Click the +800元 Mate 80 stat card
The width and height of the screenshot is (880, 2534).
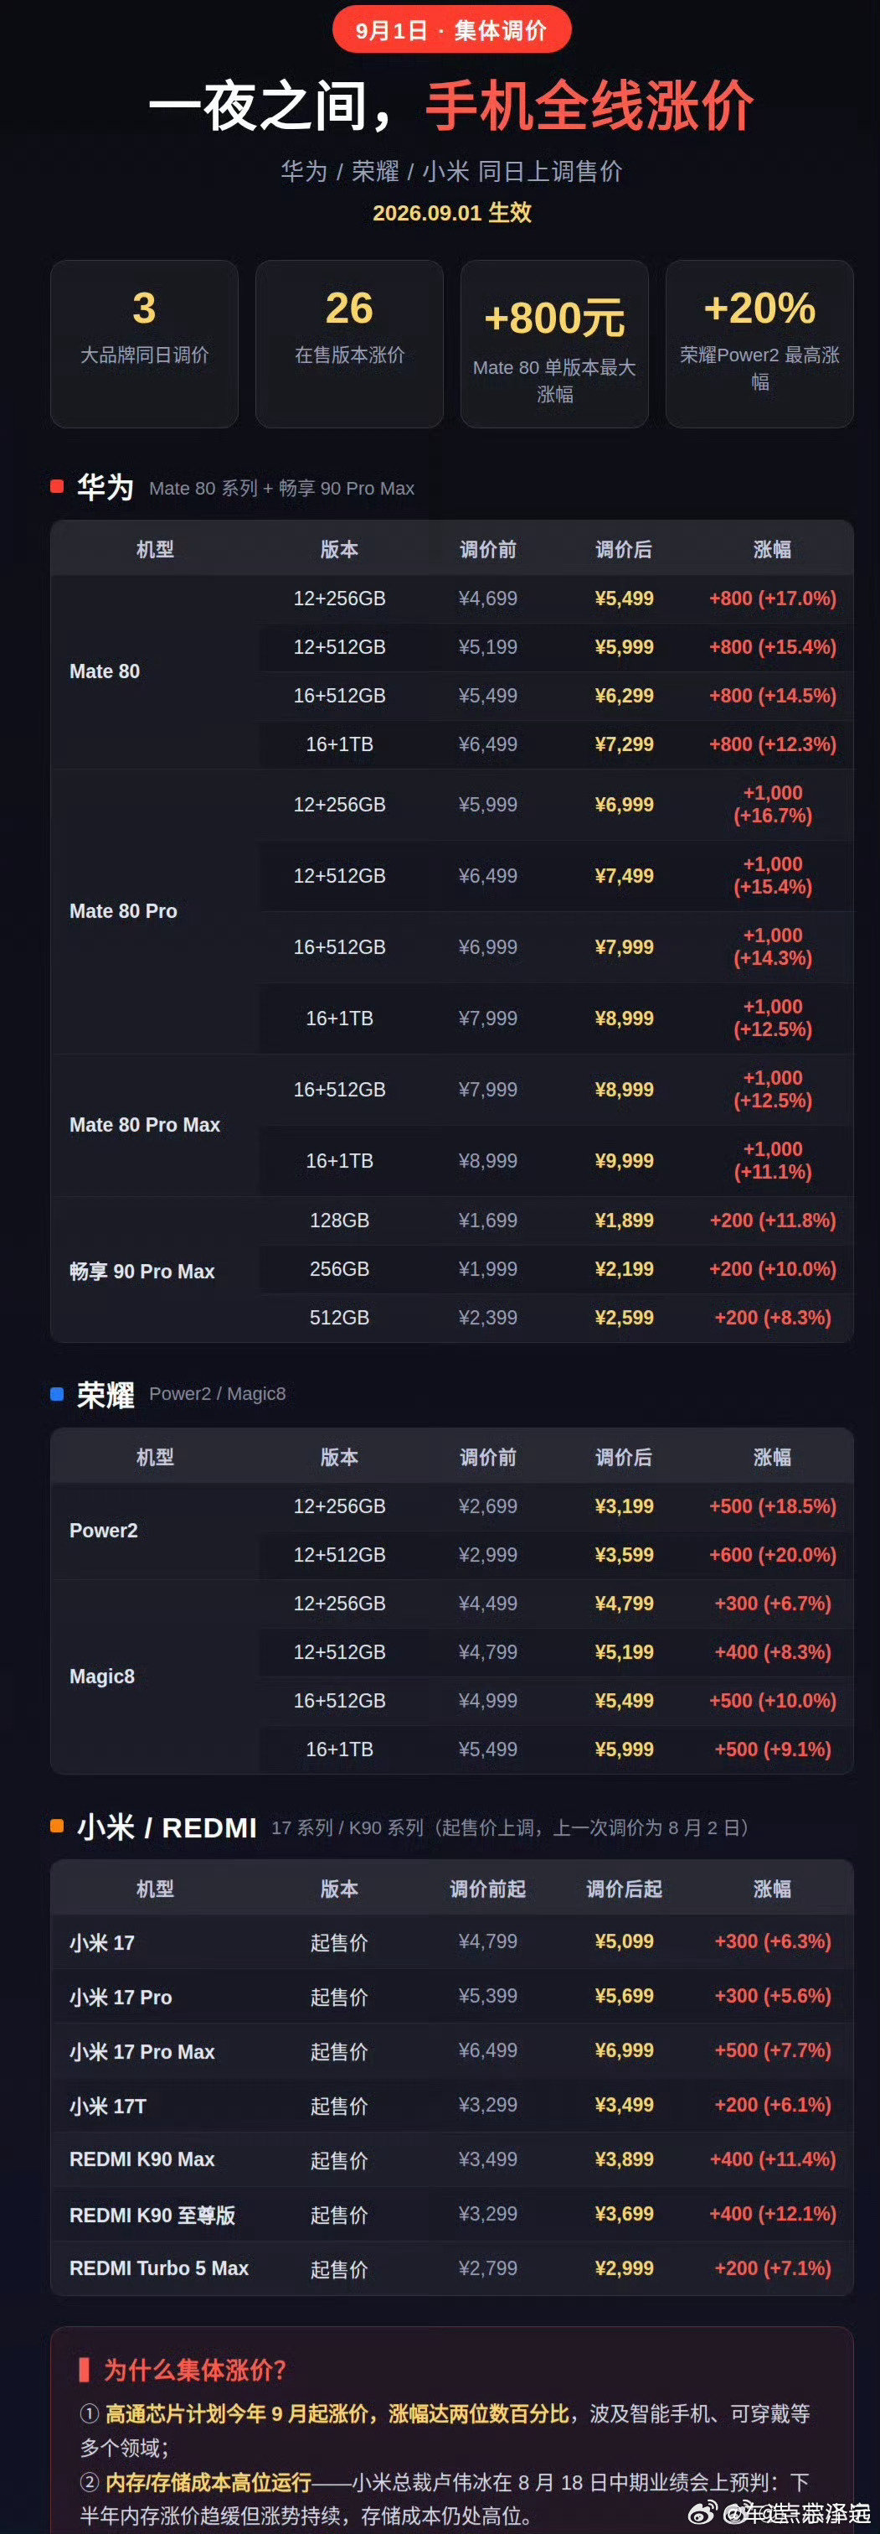555,344
